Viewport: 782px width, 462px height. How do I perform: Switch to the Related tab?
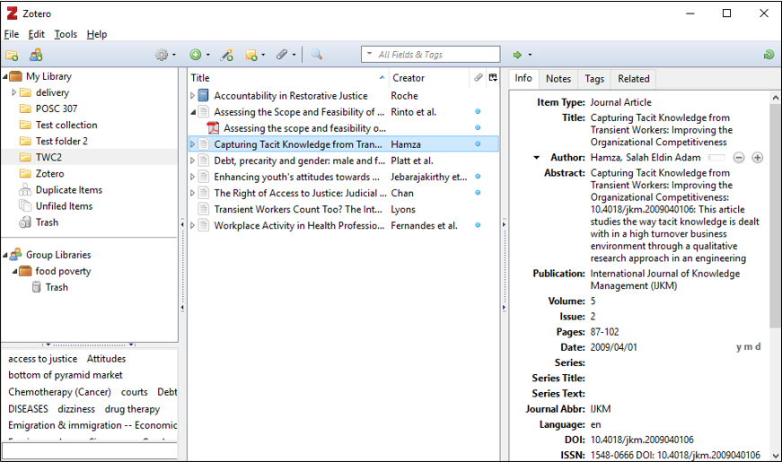(633, 79)
